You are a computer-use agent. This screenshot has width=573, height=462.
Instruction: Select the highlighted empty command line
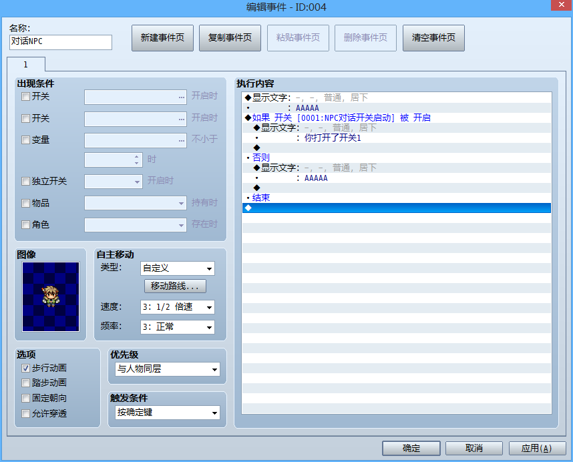pos(397,208)
